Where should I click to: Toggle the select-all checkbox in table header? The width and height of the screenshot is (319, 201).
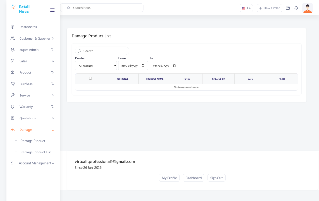(90, 78)
